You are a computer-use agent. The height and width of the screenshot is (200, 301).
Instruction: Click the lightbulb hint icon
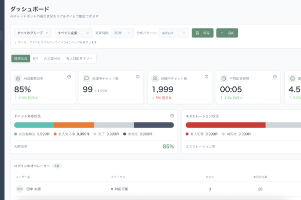pos(16,42)
